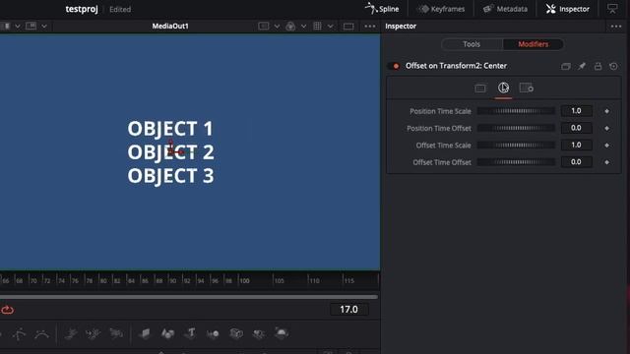Add a pEmitter particle node
Screen dimensions: 630x354
point(71,334)
